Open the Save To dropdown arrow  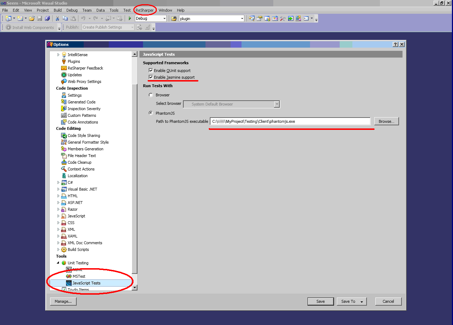pyautogui.click(x=362, y=302)
